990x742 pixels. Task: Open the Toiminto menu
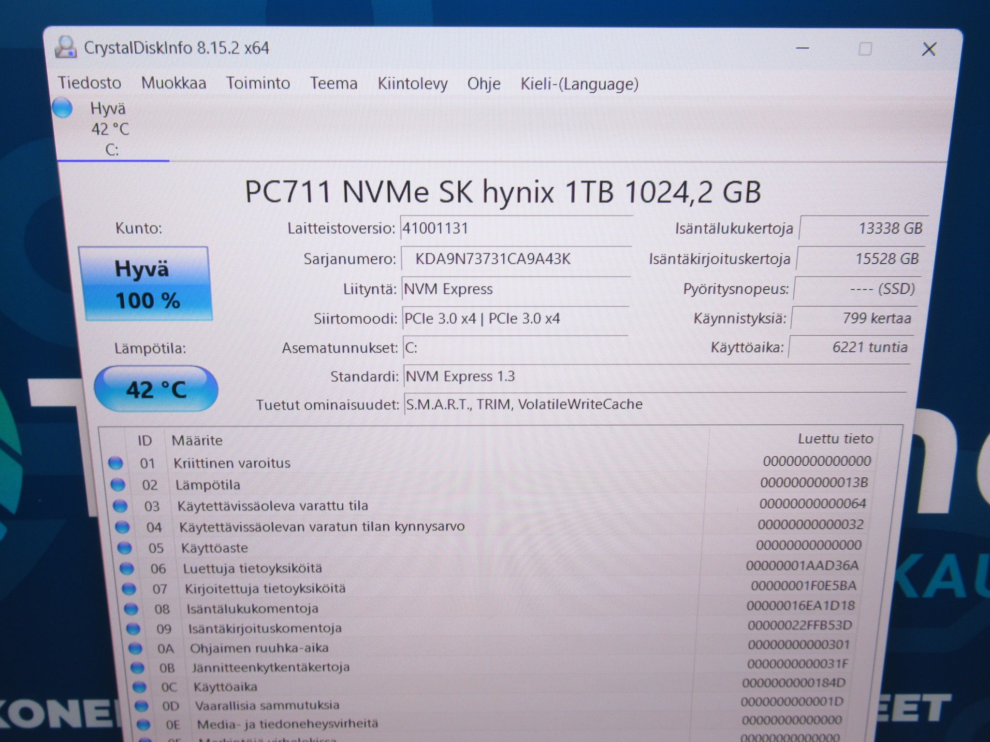coord(258,83)
